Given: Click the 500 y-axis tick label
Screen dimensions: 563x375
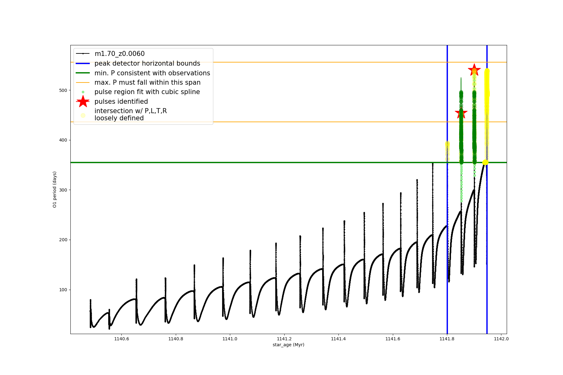Looking at the screenshot, I should (63, 90).
